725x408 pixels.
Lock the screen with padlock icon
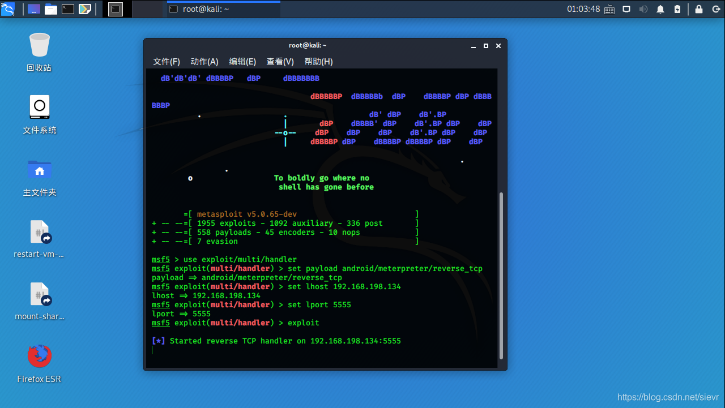click(x=699, y=9)
